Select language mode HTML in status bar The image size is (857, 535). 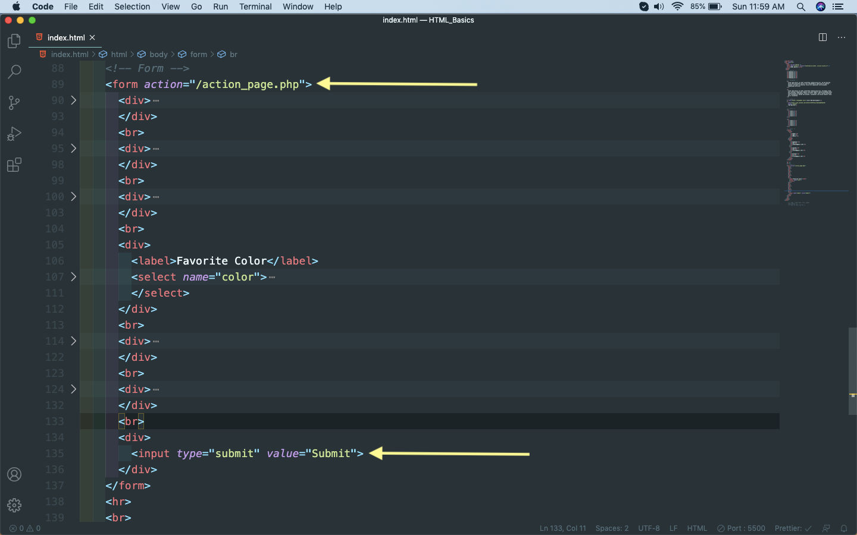click(x=697, y=528)
